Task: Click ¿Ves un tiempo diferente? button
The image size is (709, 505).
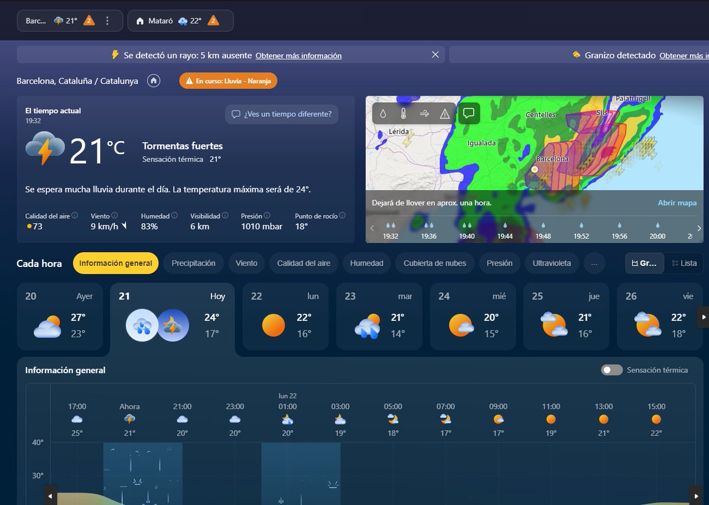Action: [282, 114]
